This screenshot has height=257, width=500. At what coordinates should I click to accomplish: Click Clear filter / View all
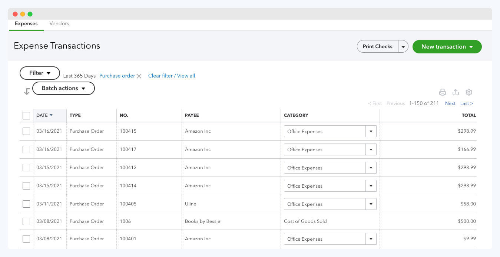(171, 76)
